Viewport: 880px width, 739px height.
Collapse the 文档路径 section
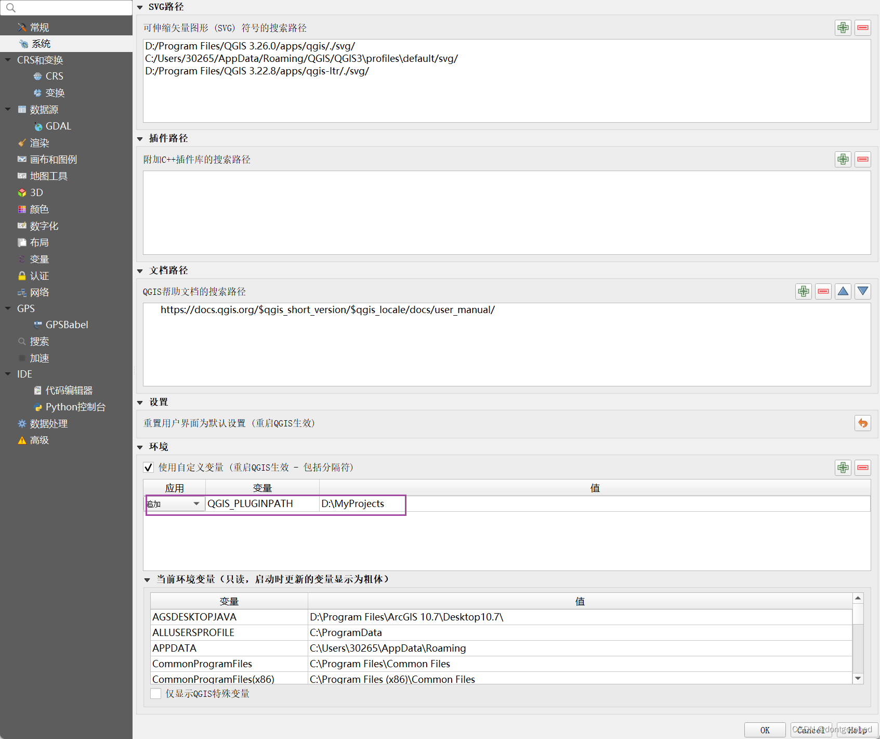click(x=140, y=271)
